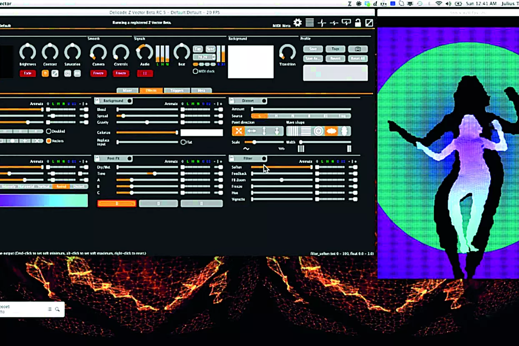
Task: Toggle the Distort section enable dot
Action: (264, 101)
